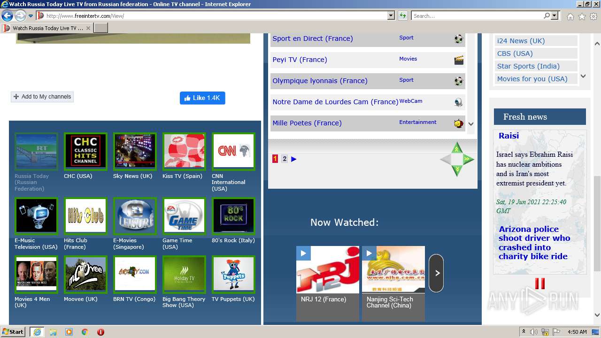
Task: Open Internet Explorer in the taskbar
Action: tap(37, 332)
